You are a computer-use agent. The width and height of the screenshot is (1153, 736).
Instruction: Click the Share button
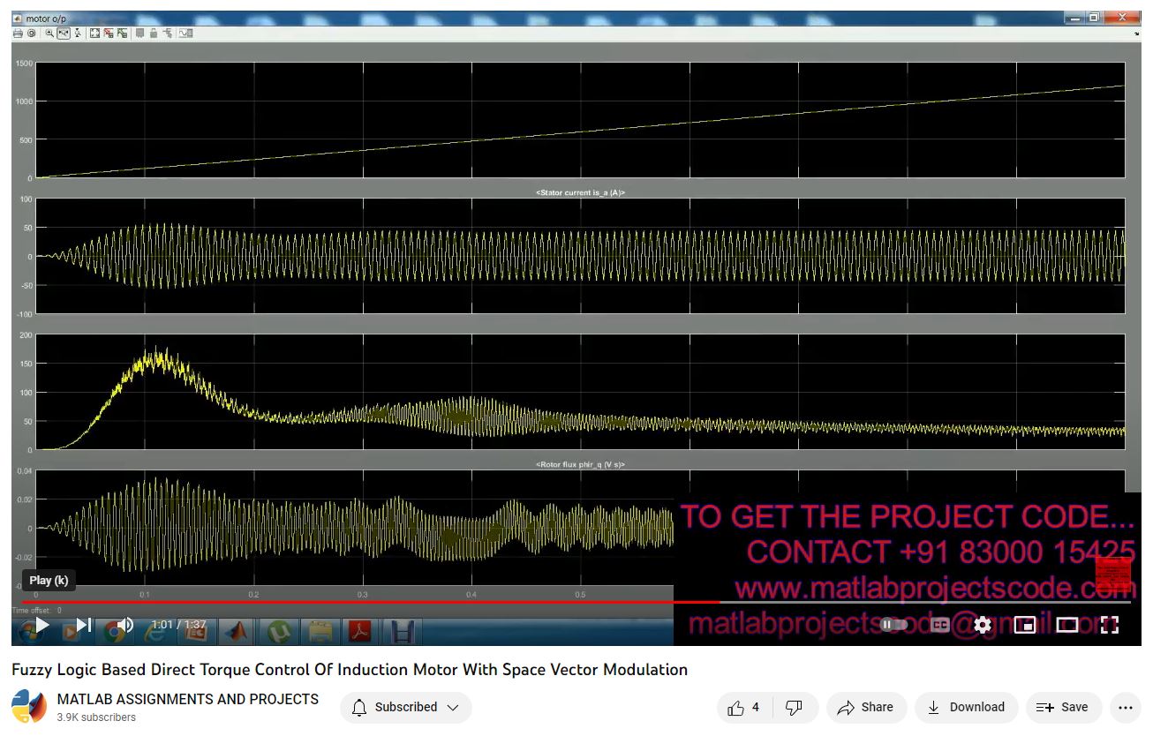coord(865,707)
